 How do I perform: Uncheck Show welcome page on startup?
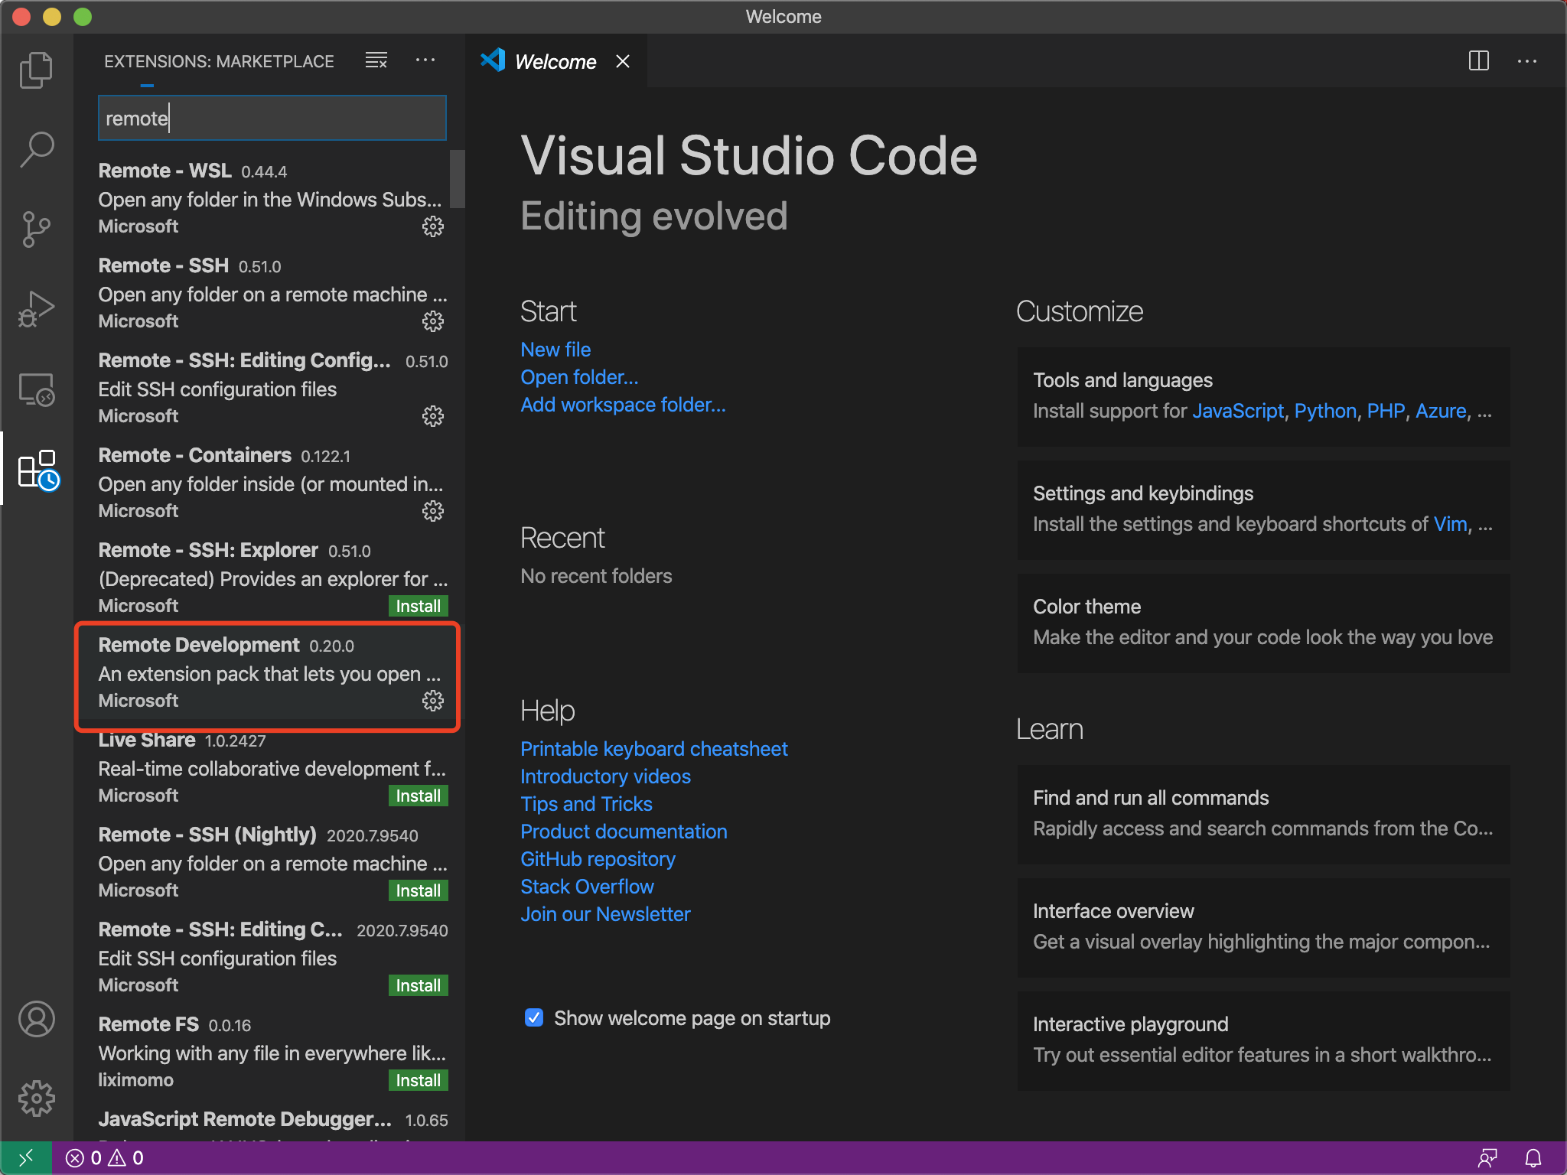(x=533, y=1017)
